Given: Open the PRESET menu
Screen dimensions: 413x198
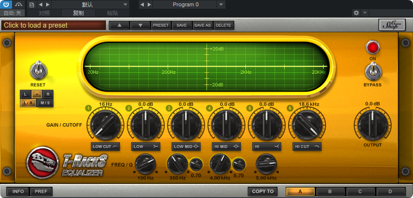Looking at the screenshot, I should (161, 25).
